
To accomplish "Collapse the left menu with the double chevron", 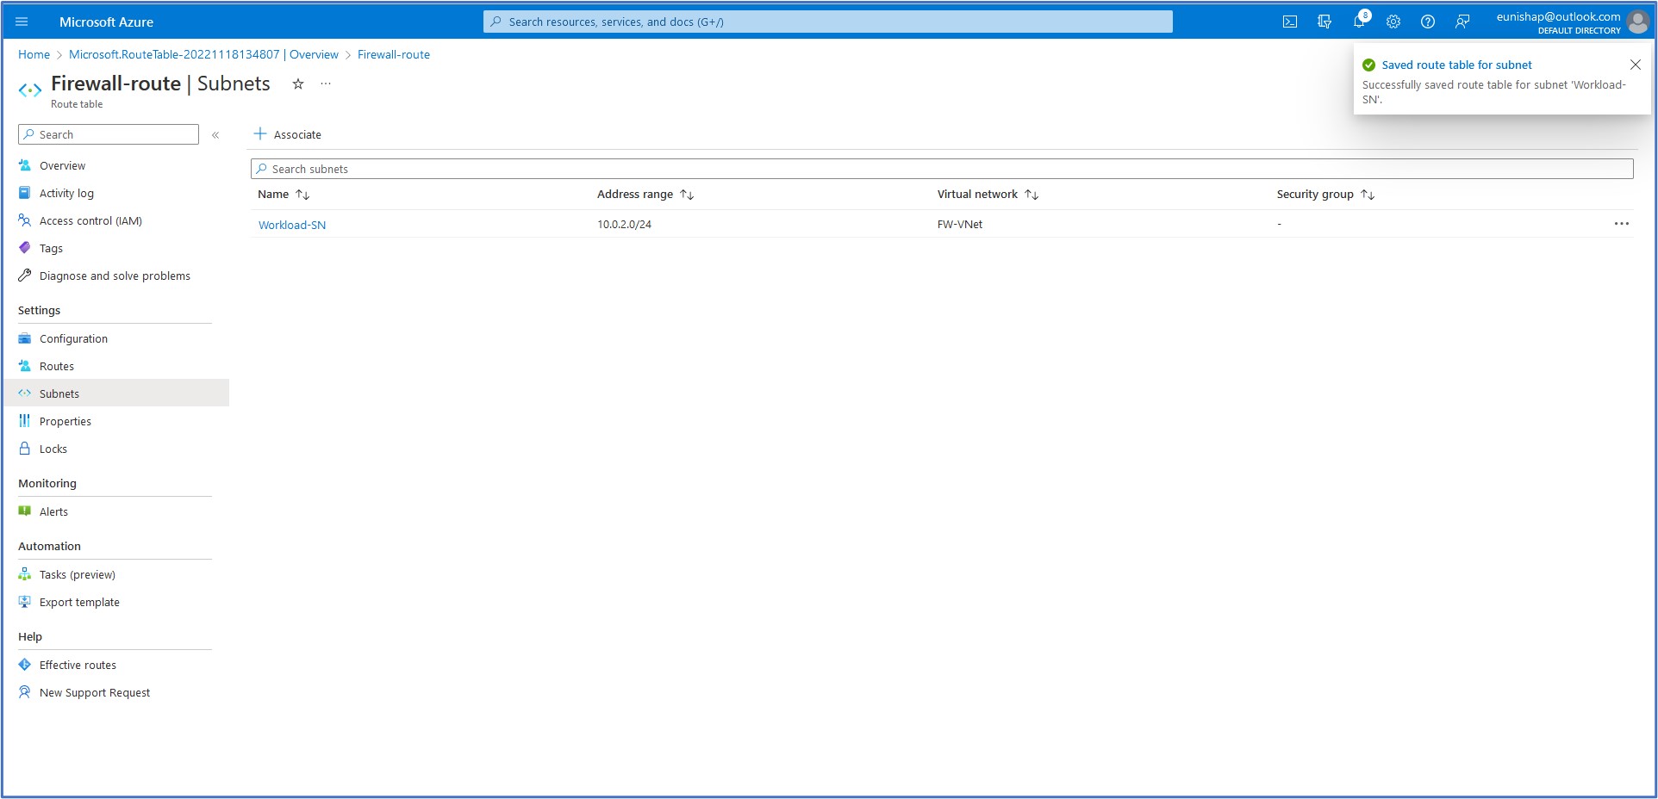I will coord(216,134).
